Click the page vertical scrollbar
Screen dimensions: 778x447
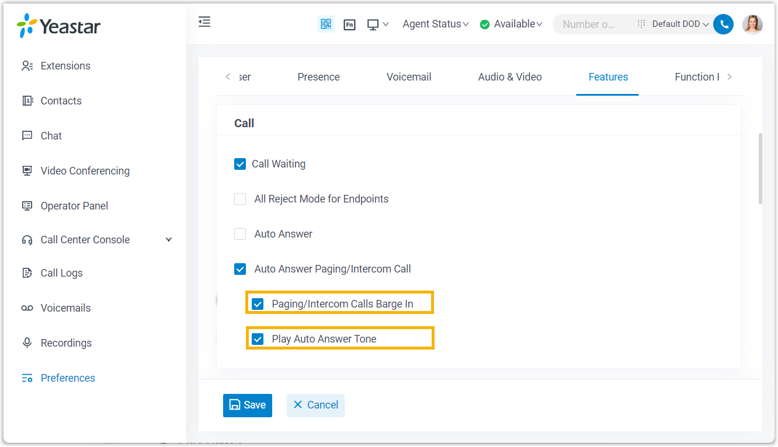point(760,169)
